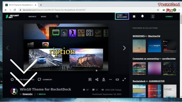The width and height of the screenshot is (182, 102).
Task: Click the Submit button
Action: [169, 16]
